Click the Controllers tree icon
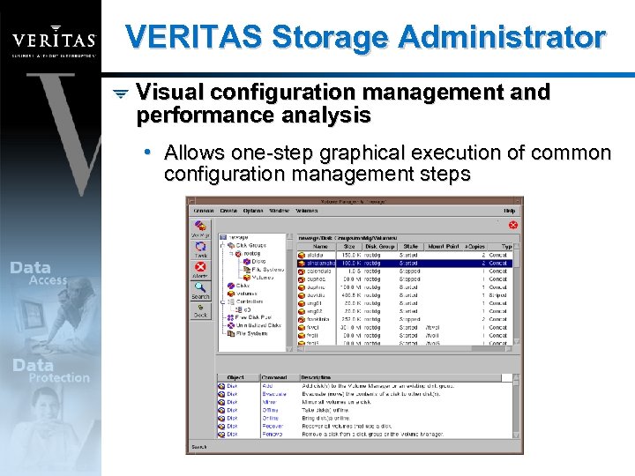Screen dimensions: 635x476 pos(231,301)
